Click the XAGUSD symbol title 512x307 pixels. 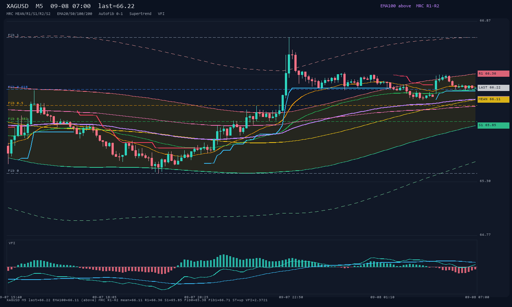(x=18, y=6)
